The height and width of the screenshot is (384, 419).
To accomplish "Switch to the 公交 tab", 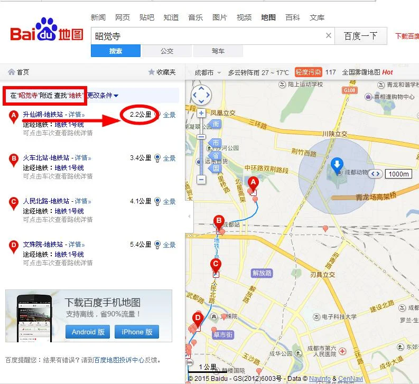I will coord(167,51).
